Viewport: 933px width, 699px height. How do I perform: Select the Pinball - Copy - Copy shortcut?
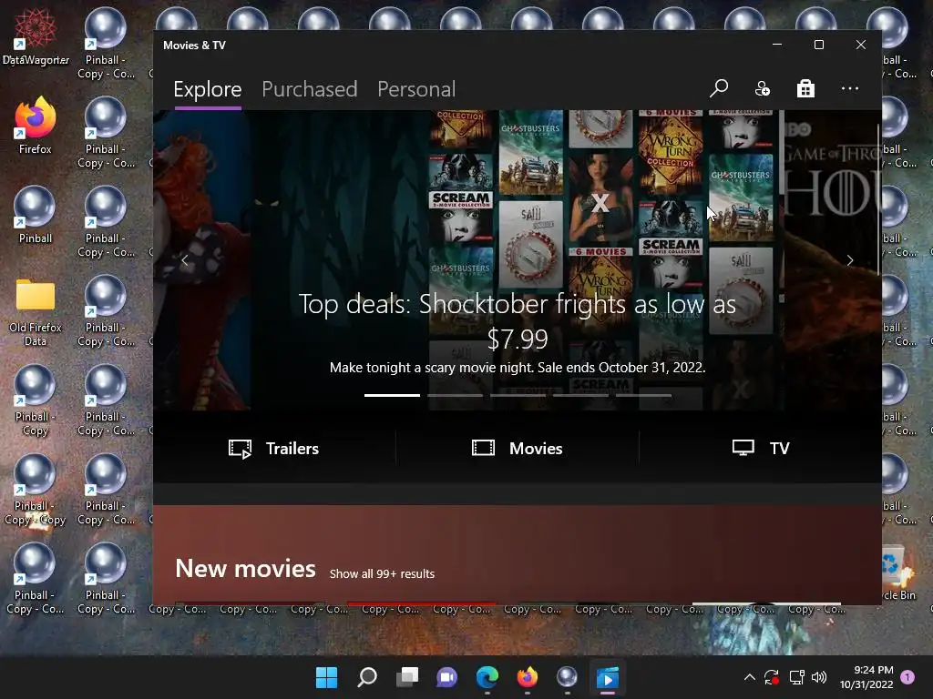[36, 490]
